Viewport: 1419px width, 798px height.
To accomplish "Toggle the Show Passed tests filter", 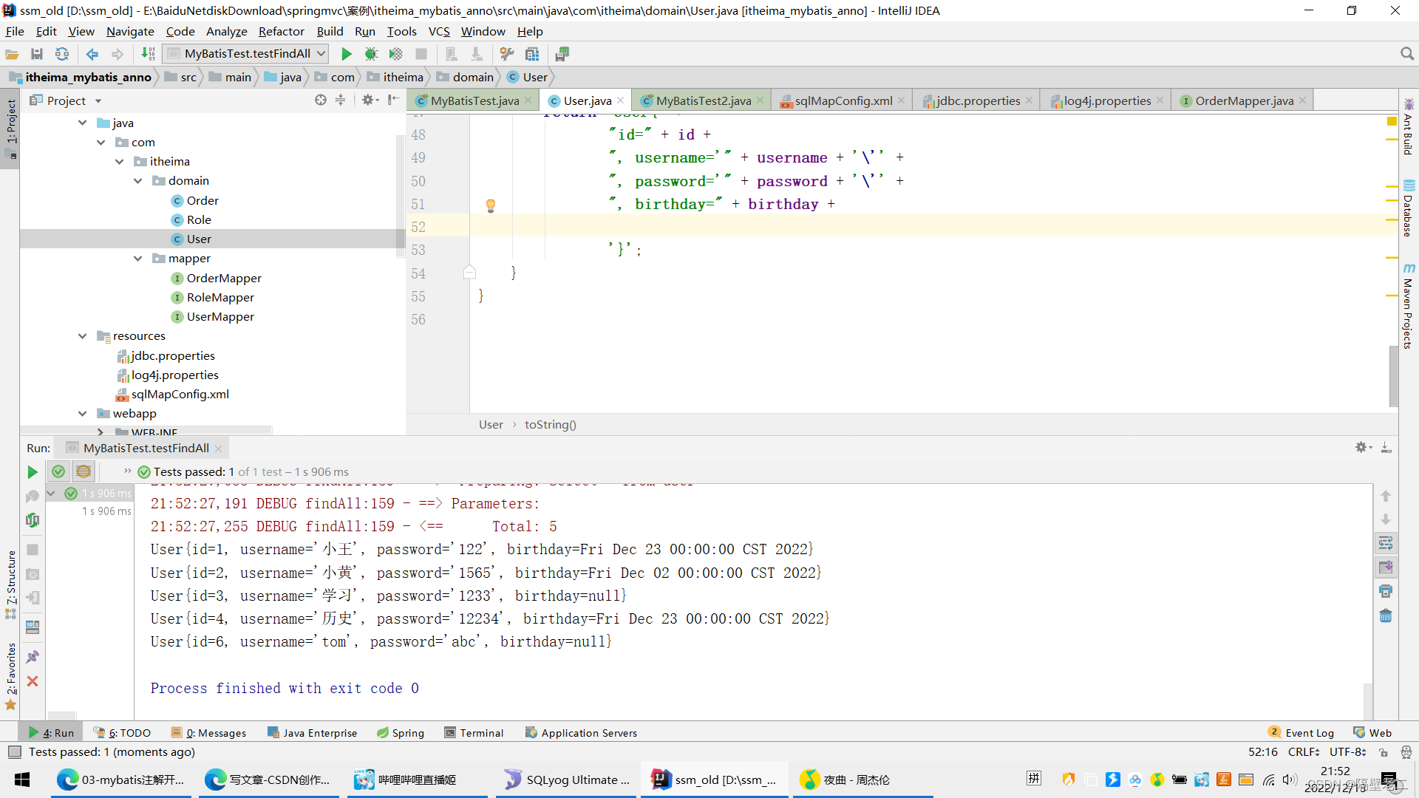I will 58,471.
